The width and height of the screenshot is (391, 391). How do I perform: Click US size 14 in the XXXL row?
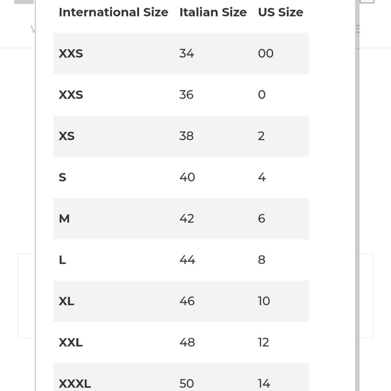point(264,384)
